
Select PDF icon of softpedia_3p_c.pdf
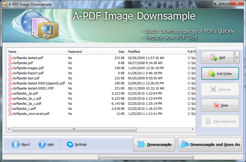point(10,104)
